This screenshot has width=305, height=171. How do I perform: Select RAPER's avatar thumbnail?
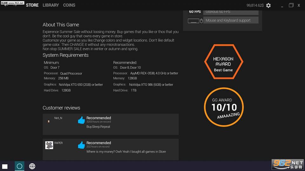(x=49, y=145)
